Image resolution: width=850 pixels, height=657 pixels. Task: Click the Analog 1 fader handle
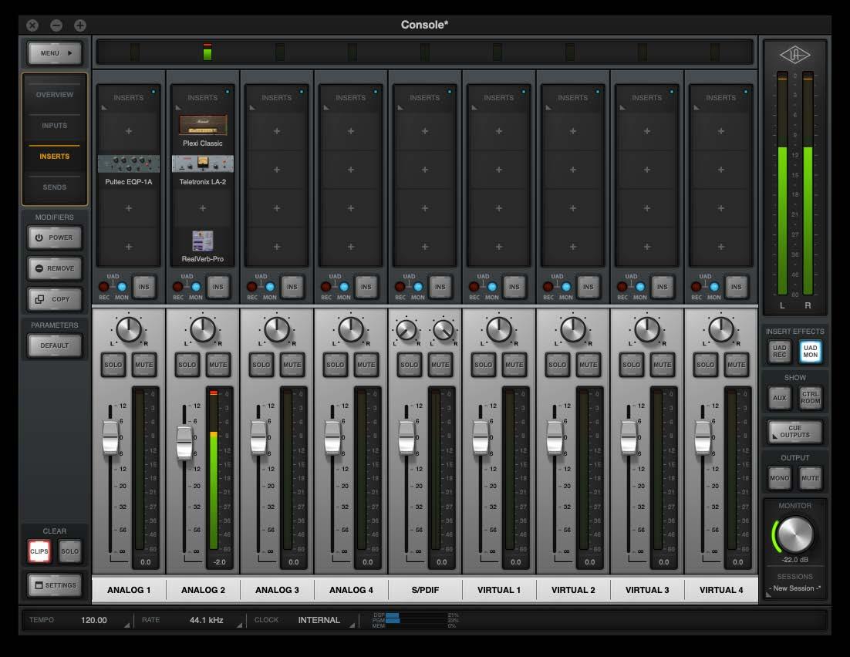(x=110, y=437)
